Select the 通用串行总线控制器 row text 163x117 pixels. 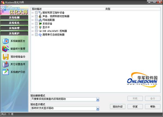[x=53, y=35]
